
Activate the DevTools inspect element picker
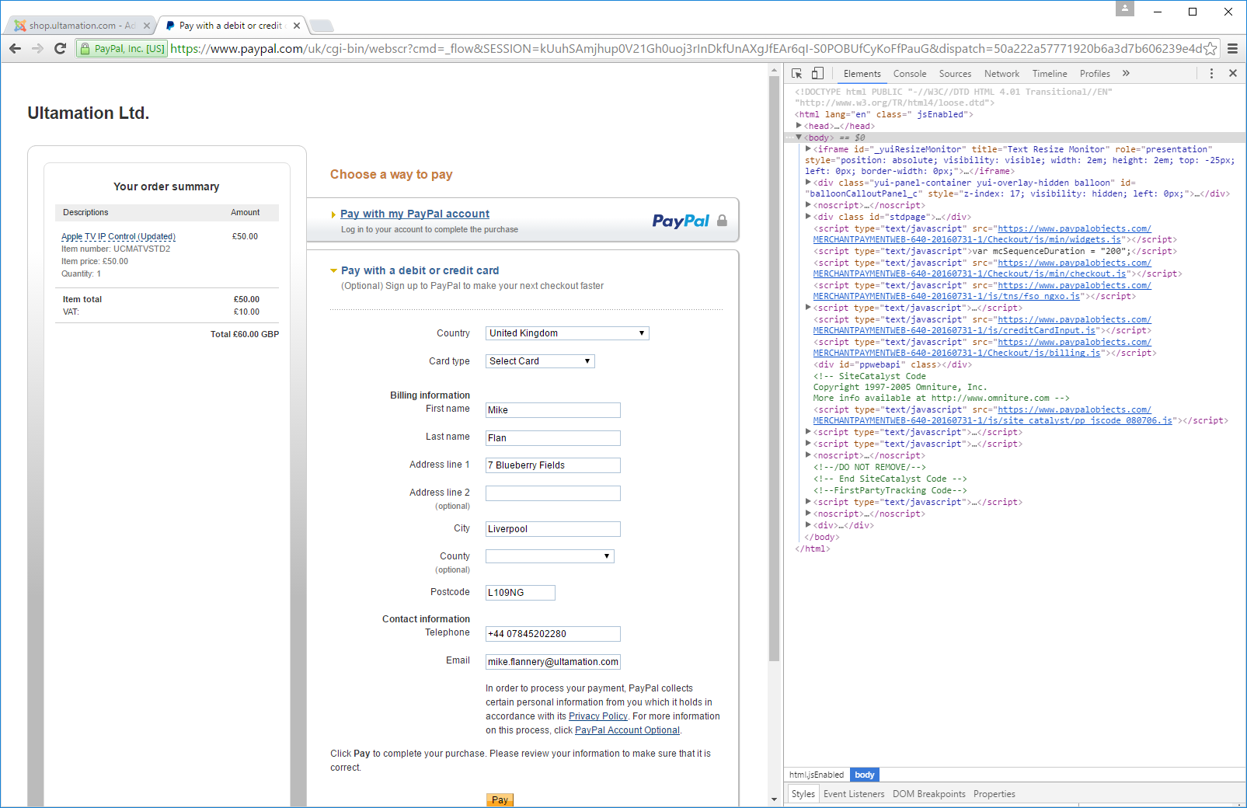(x=796, y=73)
